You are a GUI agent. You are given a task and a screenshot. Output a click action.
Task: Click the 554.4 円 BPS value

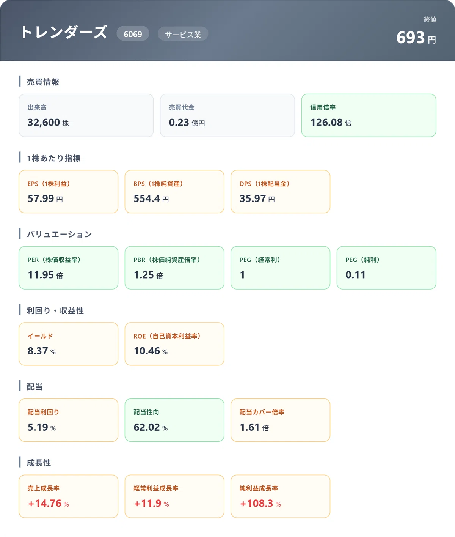(151, 198)
